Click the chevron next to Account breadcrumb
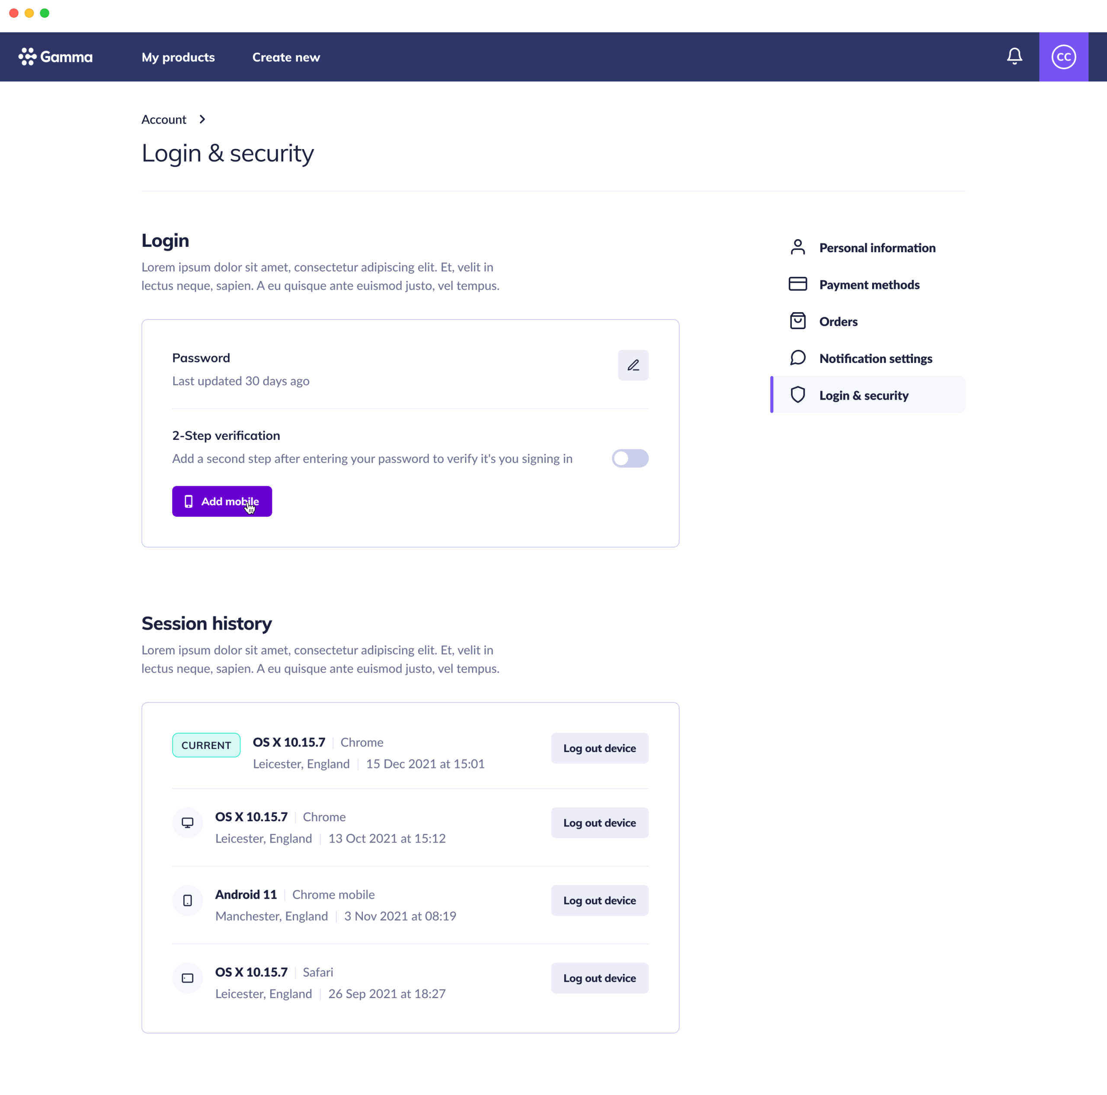1107x1095 pixels. (202, 119)
